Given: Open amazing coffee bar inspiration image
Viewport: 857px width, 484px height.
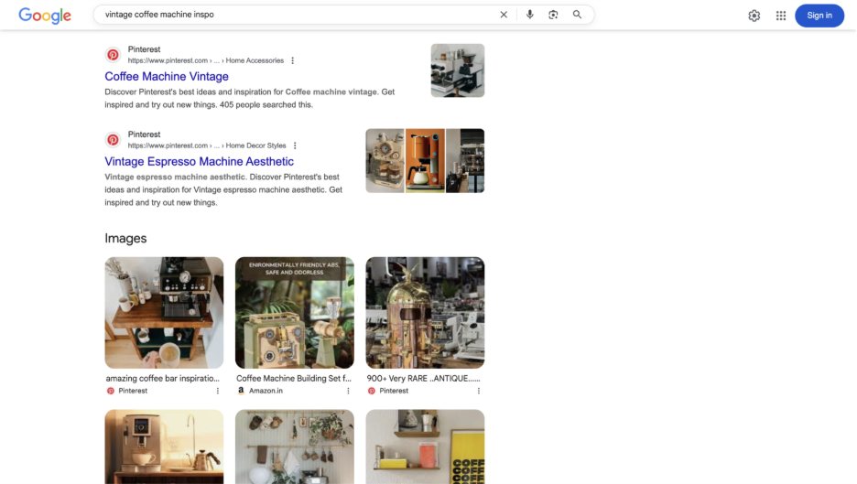Looking at the screenshot, I should pyautogui.click(x=164, y=313).
